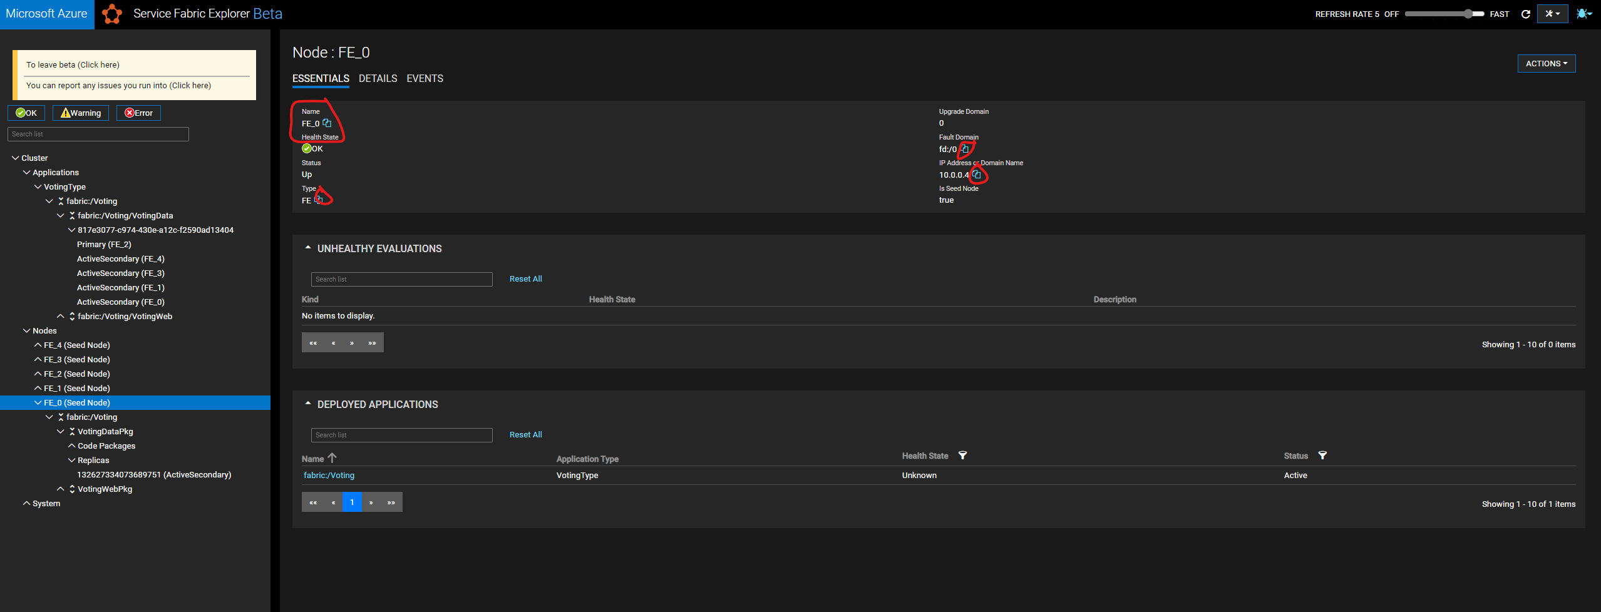Reset all Unhealthy Evaluations filters
This screenshot has width=1601, height=612.
click(x=525, y=278)
